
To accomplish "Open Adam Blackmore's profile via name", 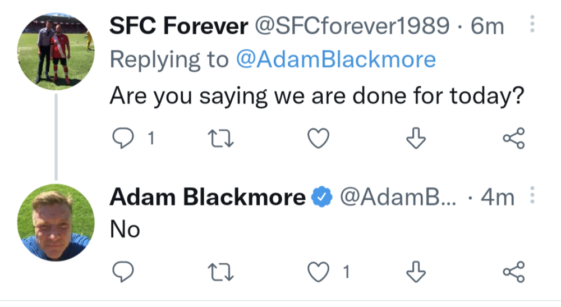I will pyautogui.click(x=208, y=196).
